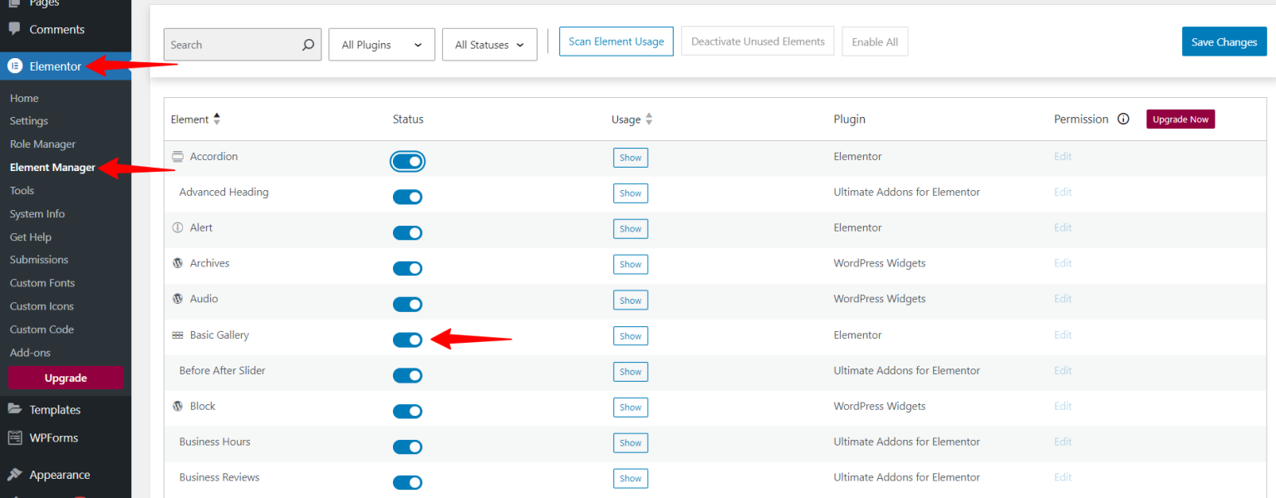Image resolution: width=1276 pixels, height=498 pixels.
Task: Disable the Accordion element toggle
Action: (408, 161)
